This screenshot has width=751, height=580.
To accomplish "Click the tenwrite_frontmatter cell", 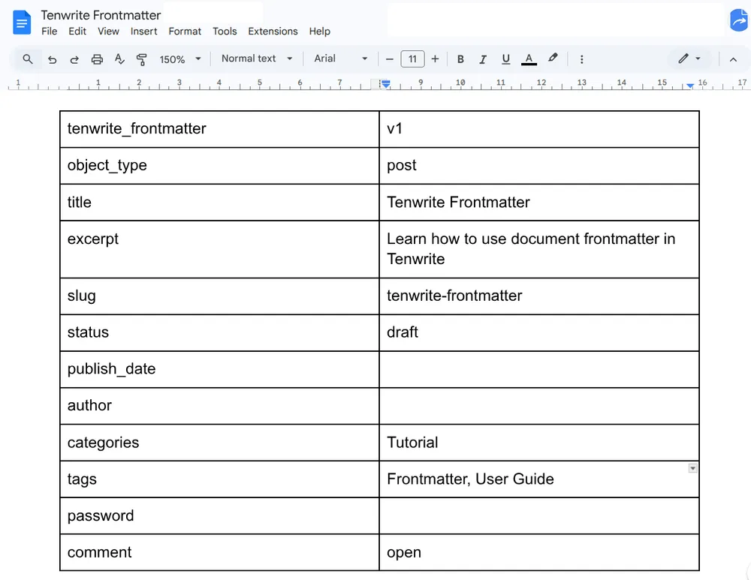I will [219, 129].
